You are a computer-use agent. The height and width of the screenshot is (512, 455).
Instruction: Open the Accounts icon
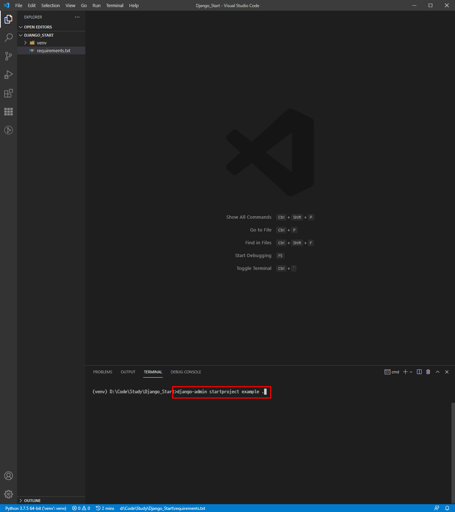click(x=9, y=476)
